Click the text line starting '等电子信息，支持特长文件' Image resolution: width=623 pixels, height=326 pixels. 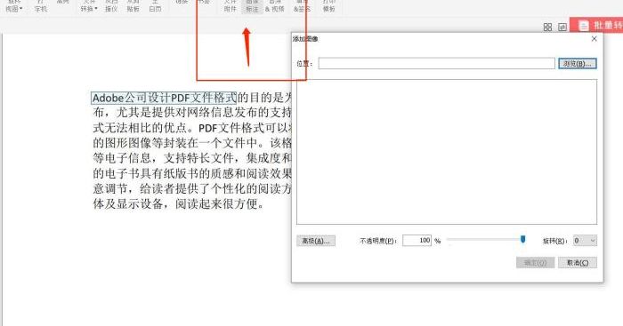tap(192, 158)
